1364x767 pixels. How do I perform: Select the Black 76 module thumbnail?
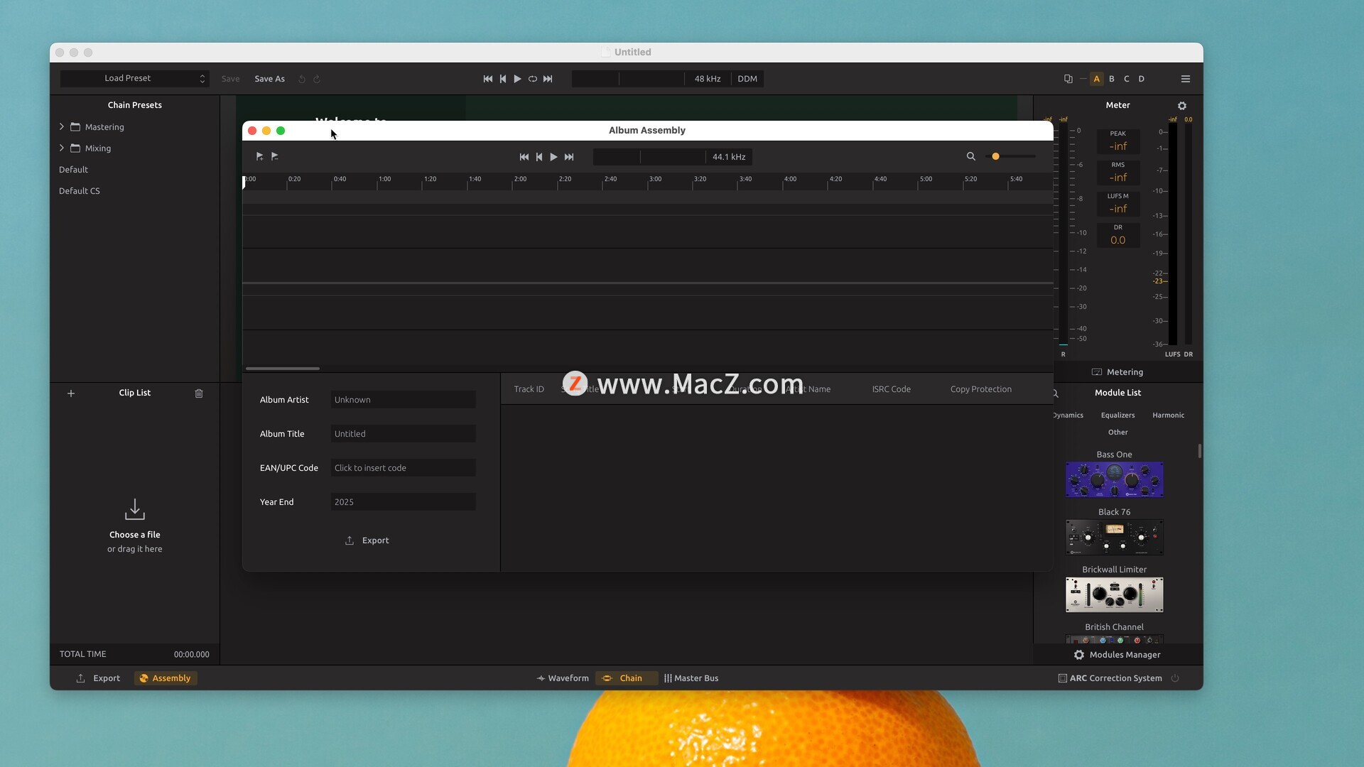coord(1114,538)
